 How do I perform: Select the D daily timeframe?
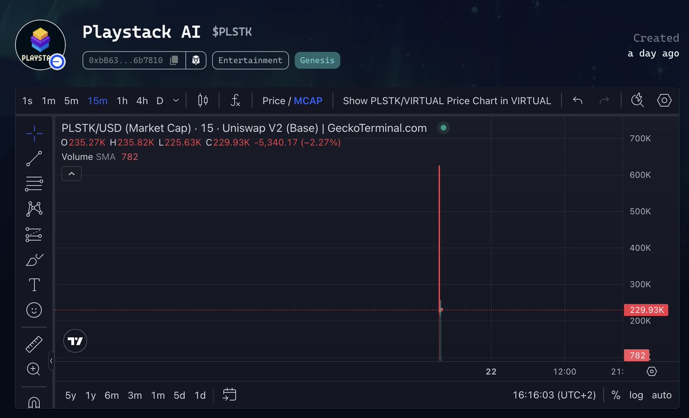160,100
